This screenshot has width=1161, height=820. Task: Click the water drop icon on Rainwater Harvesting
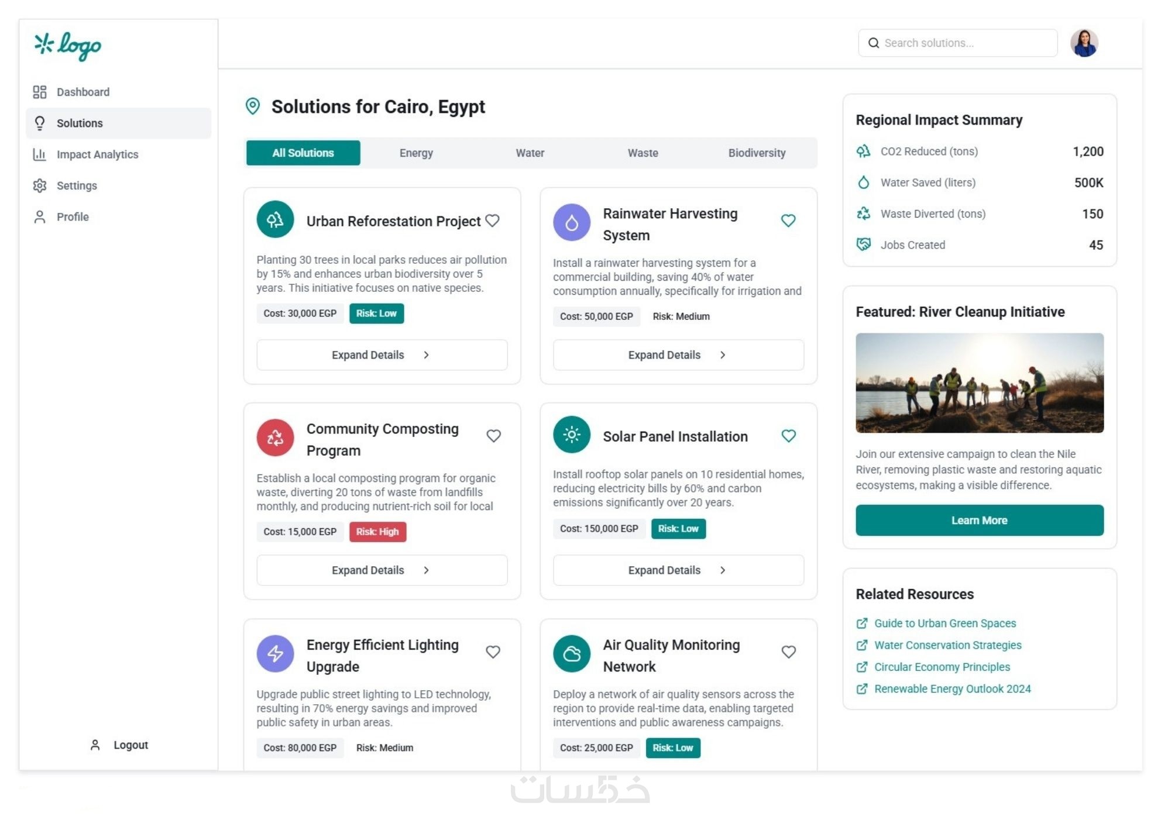point(571,222)
